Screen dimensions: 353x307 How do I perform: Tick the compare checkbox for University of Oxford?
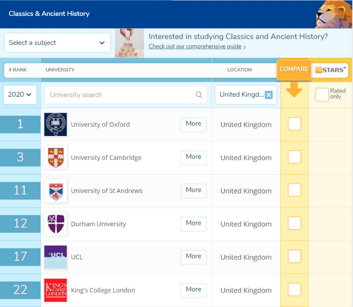[295, 124]
